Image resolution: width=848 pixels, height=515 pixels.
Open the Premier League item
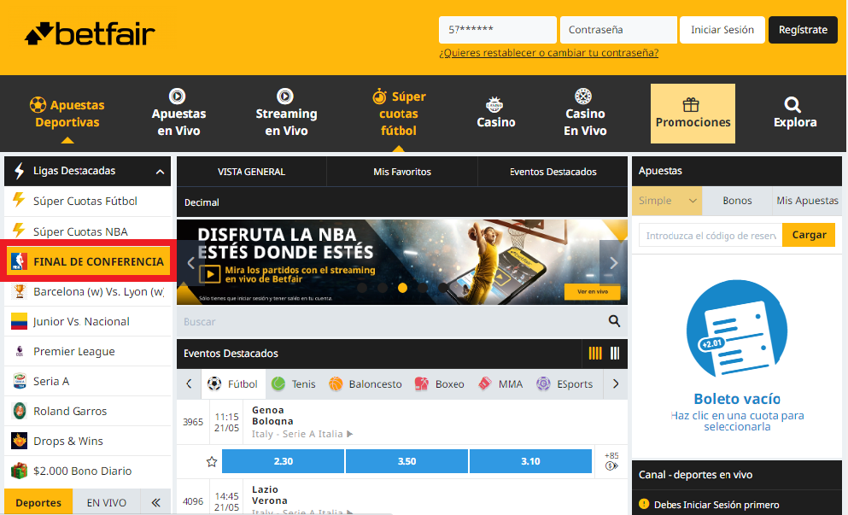pos(88,352)
